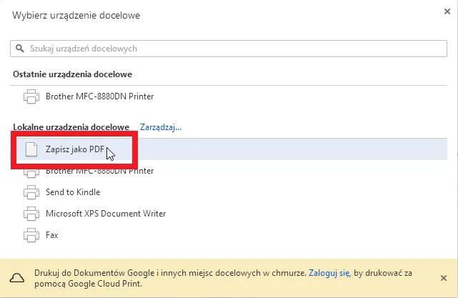Screen dimensions: 458x298
Task: Focus the 'Szukaj urządzeń docelowych' search field
Action: tap(229, 49)
